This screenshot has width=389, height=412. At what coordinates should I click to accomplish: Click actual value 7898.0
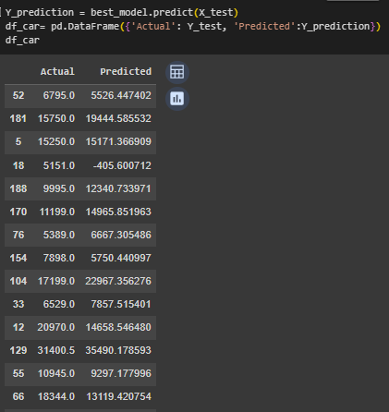coord(59,258)
